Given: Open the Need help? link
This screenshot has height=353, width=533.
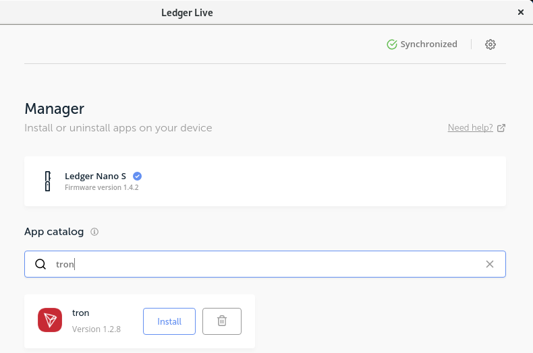Looking at the screenshot, I should [470, 127].
